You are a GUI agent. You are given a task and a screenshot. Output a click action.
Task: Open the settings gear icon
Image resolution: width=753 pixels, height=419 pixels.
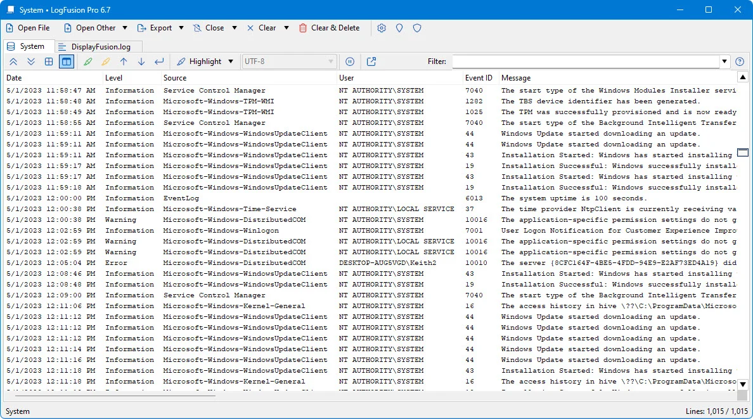pyautogui.click(x=382, y=28)
